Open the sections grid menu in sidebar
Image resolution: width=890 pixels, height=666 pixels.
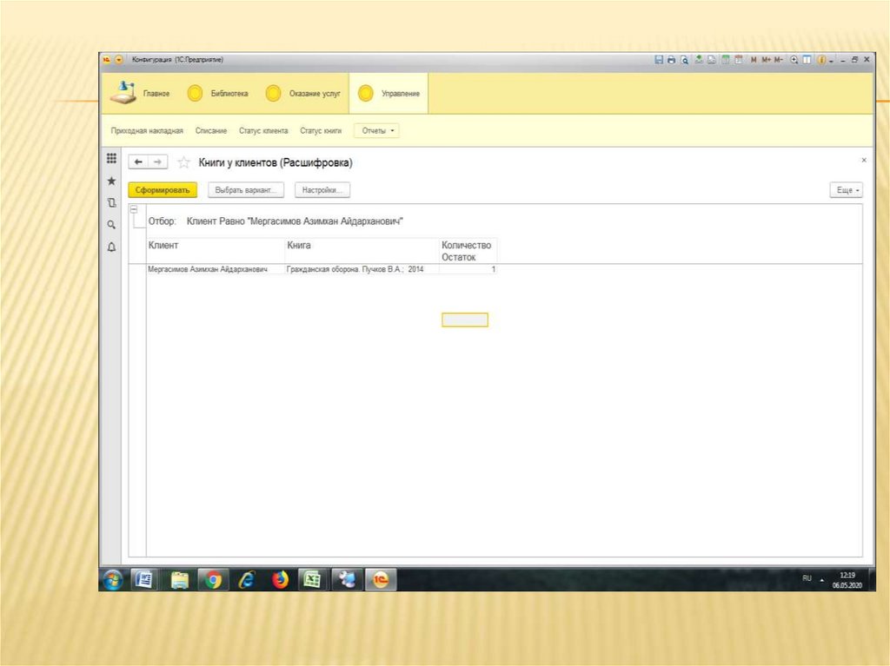point(111,159)
